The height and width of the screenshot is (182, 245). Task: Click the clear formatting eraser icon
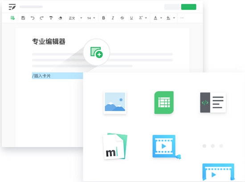point(60,18)
